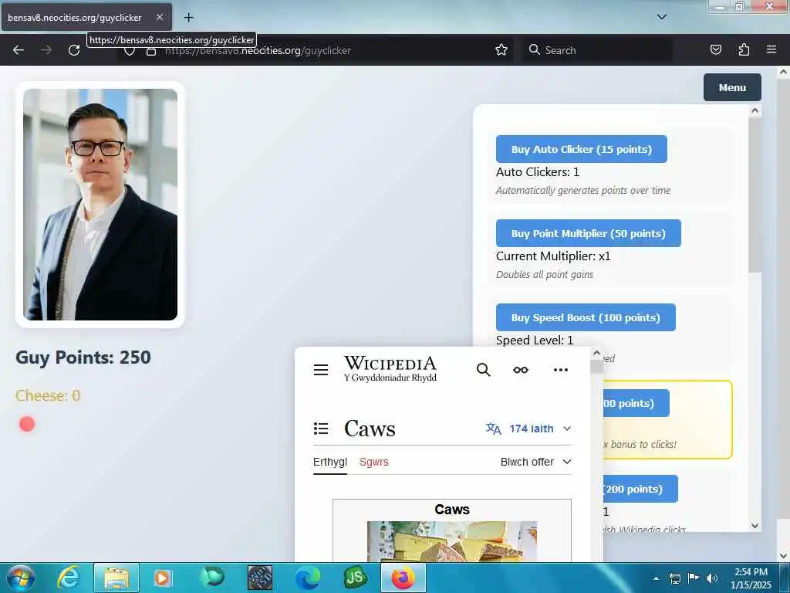Show hidden tray icons arrow
This screenshot has height=593, width=790.
tap(656, 578)
